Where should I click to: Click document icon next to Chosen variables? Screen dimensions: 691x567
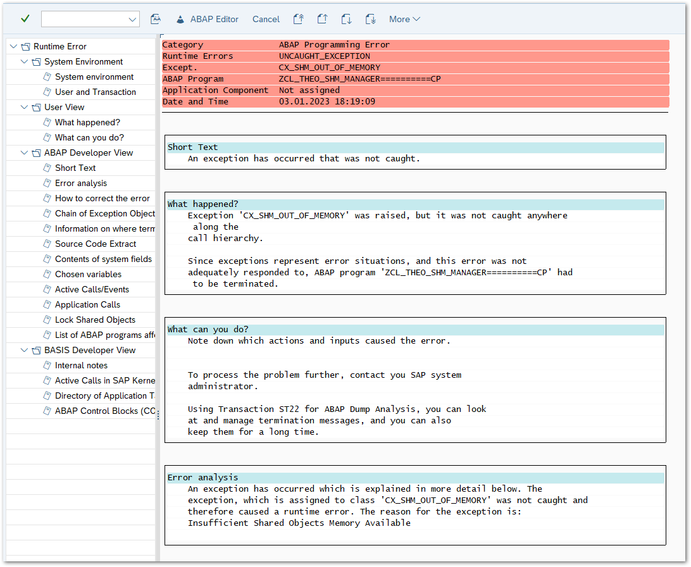(x=47, y=274)
